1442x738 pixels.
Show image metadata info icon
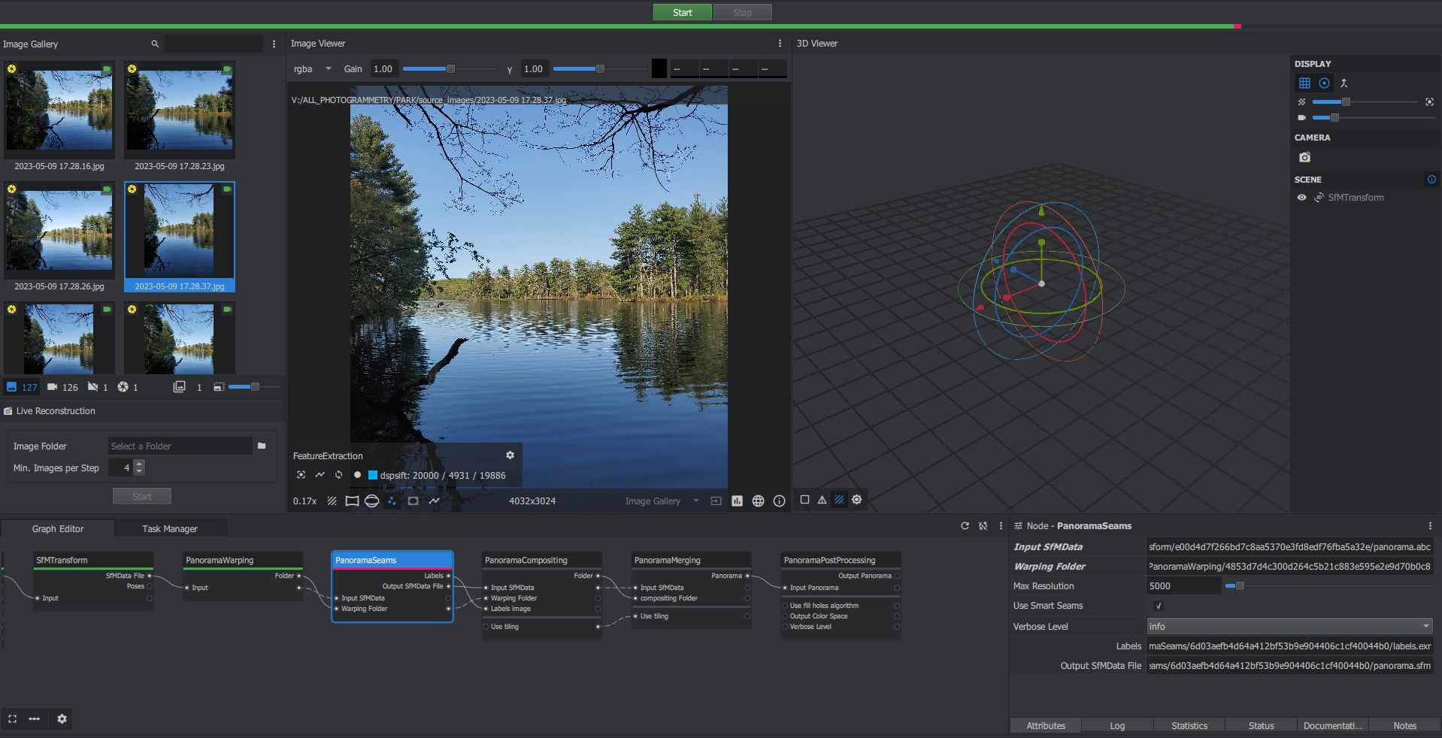779,501
